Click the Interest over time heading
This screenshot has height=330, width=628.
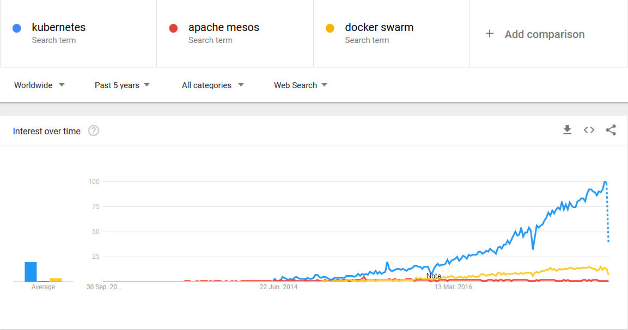coord(46,131)
